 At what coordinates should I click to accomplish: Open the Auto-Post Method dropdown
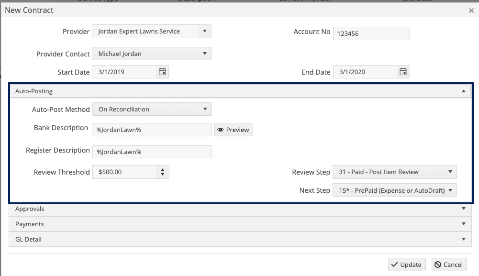tap(205, 109)
